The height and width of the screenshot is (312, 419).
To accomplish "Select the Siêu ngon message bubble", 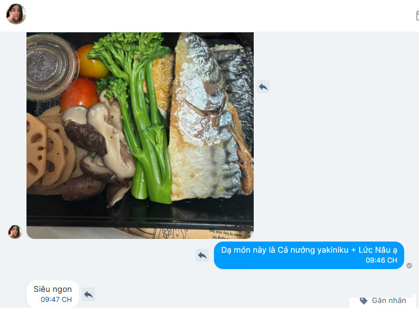I will click(52, 294).
